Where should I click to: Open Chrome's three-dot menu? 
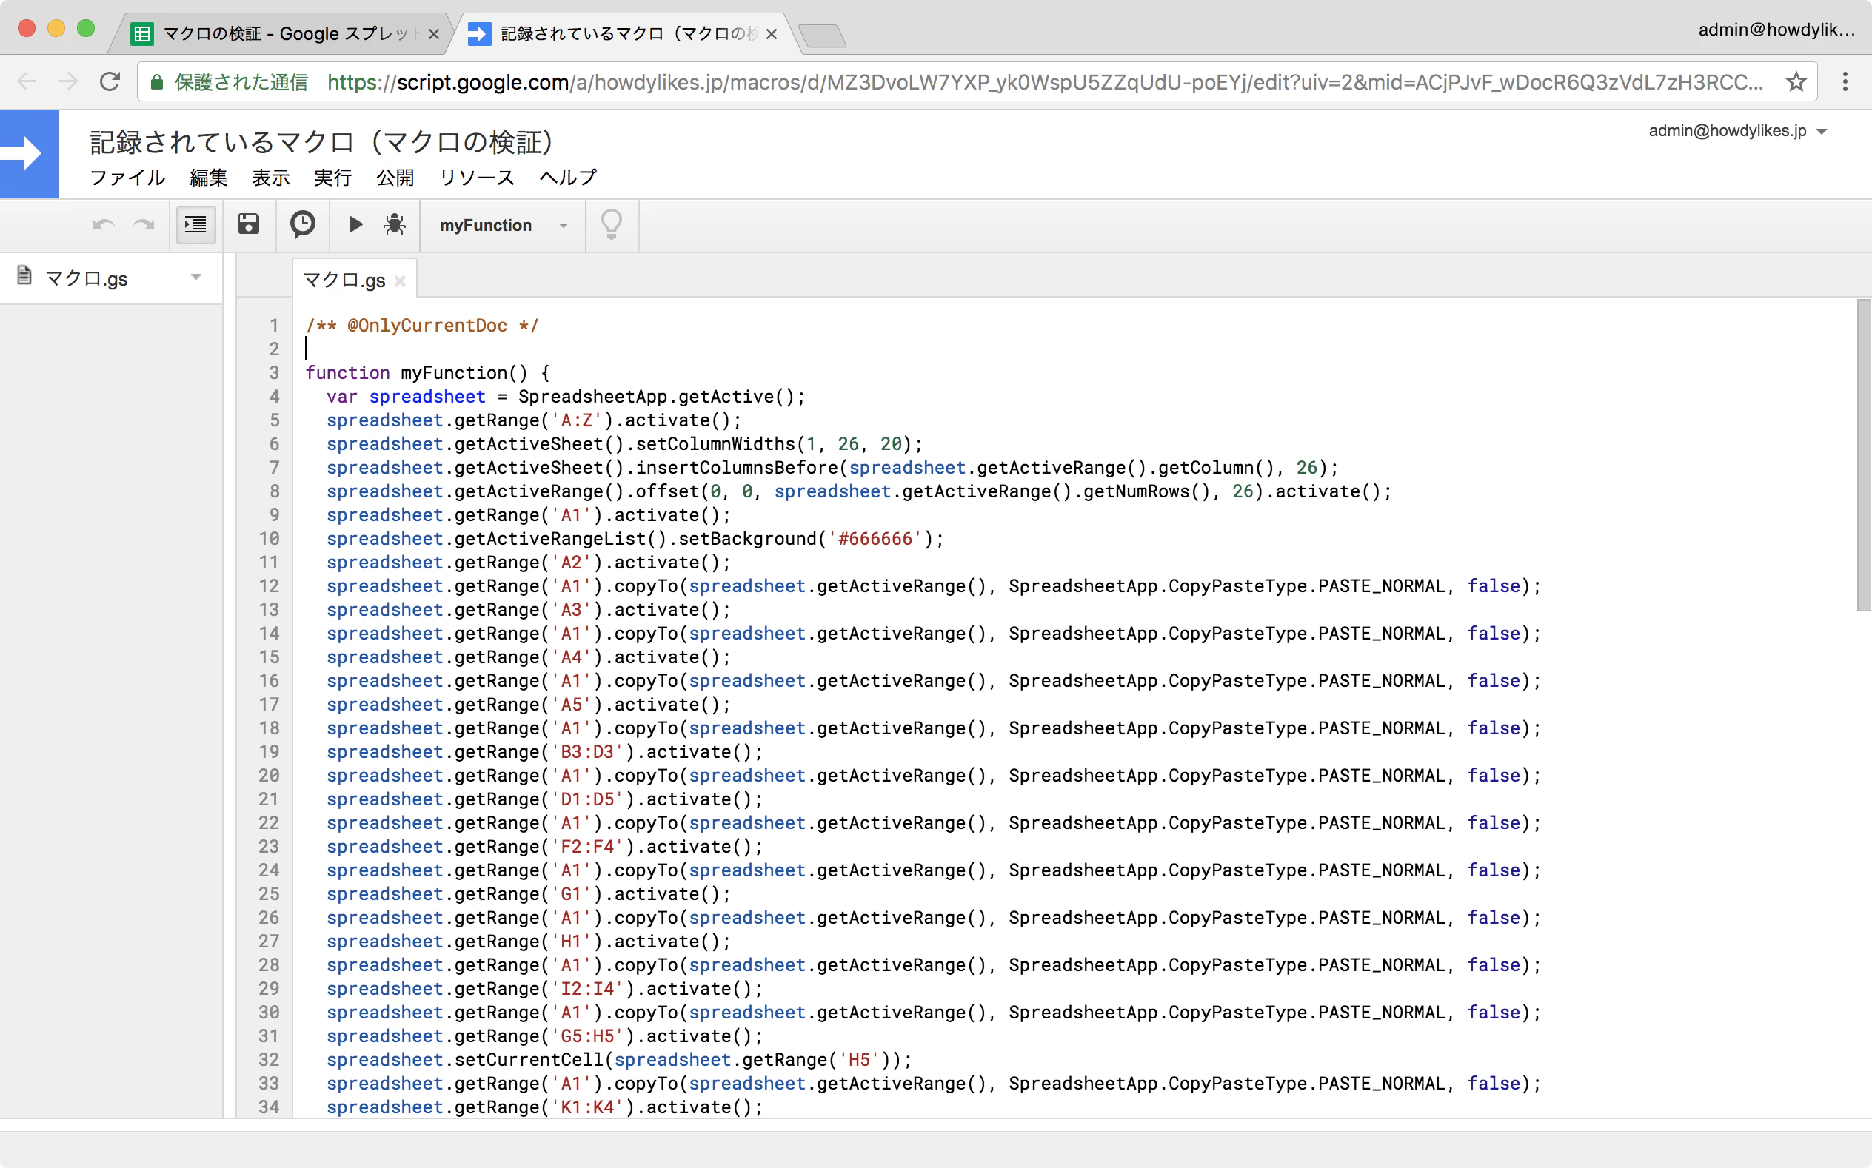coord(1845,81)
